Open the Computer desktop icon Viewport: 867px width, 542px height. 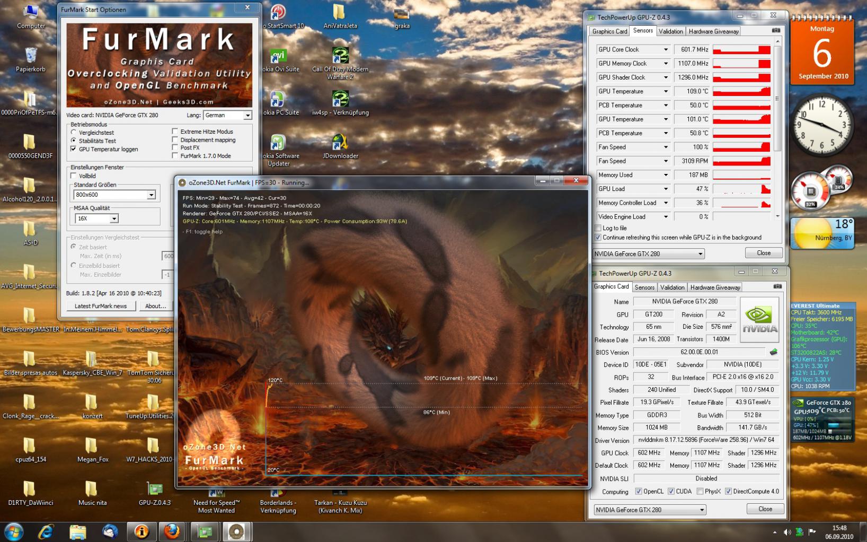point(31,16)
